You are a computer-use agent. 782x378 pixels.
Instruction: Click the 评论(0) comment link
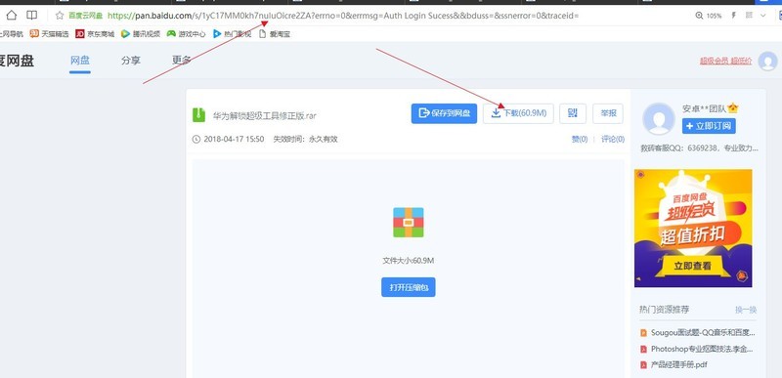click(613, 139)
